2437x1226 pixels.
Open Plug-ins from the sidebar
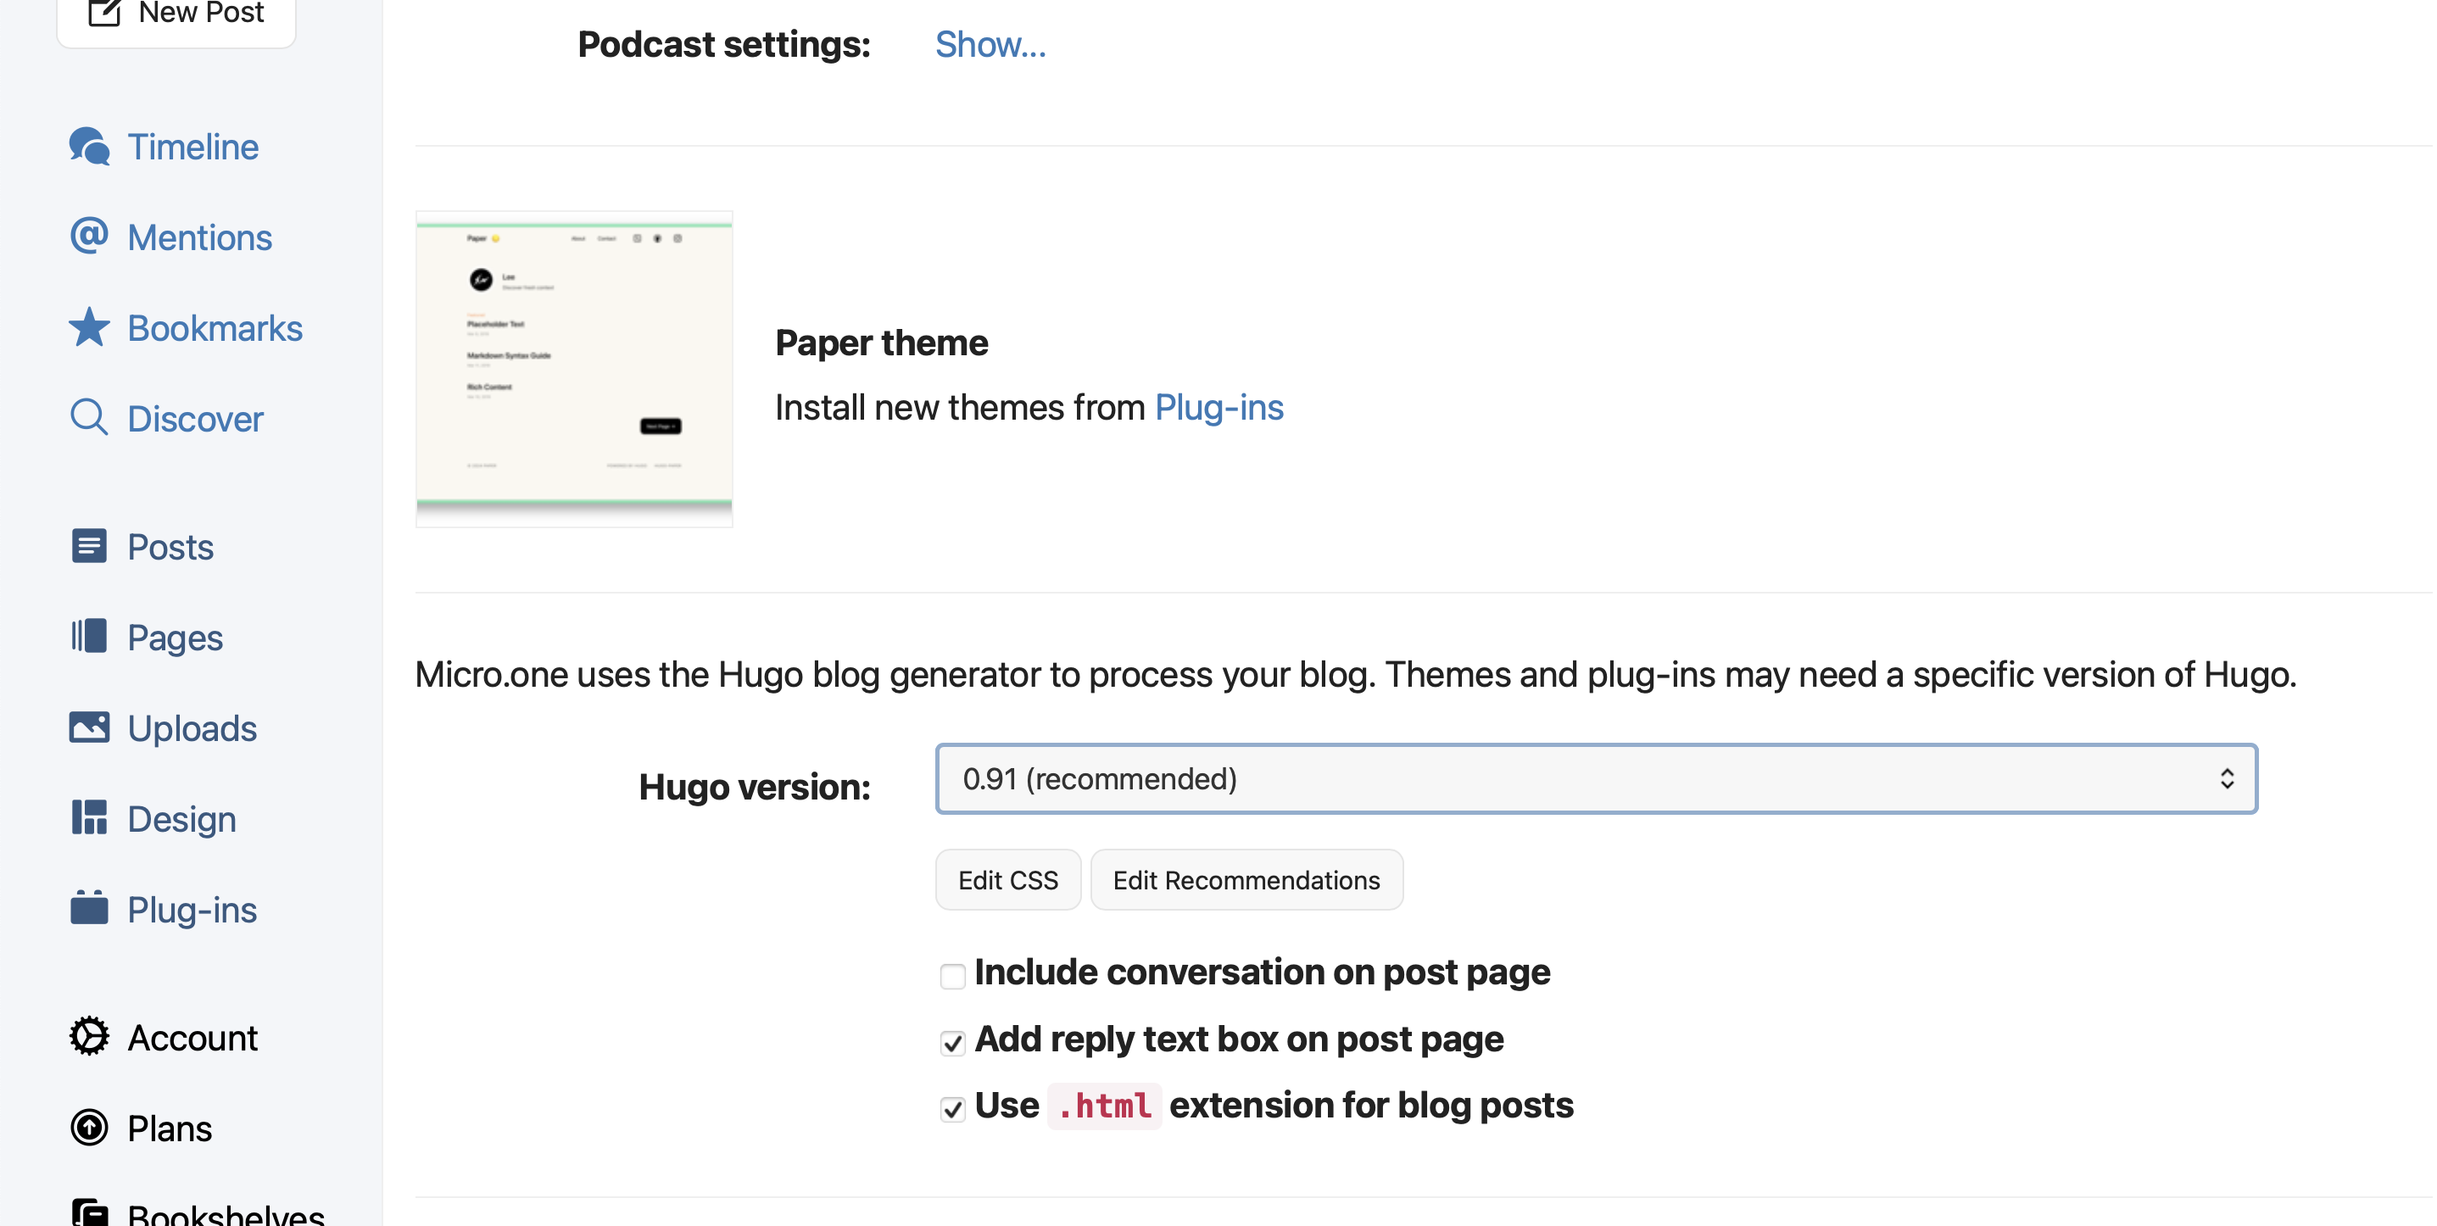[192, 910]
